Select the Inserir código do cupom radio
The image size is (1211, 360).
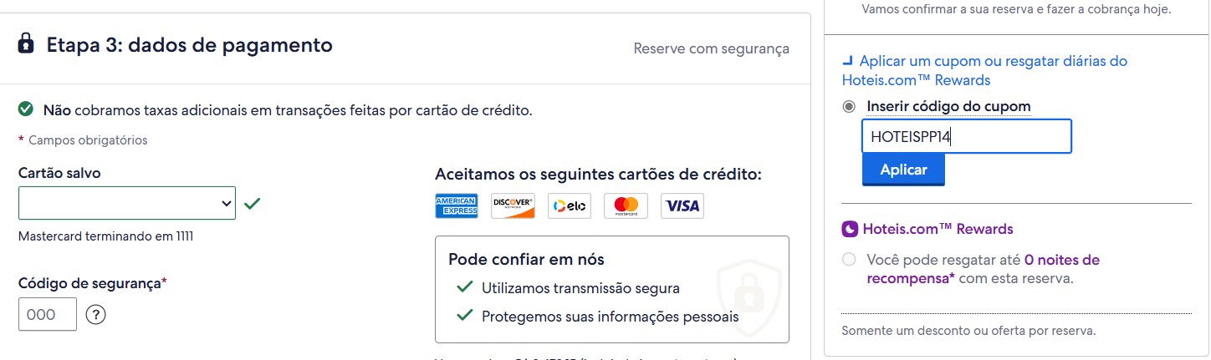click(x=850, y=107)
